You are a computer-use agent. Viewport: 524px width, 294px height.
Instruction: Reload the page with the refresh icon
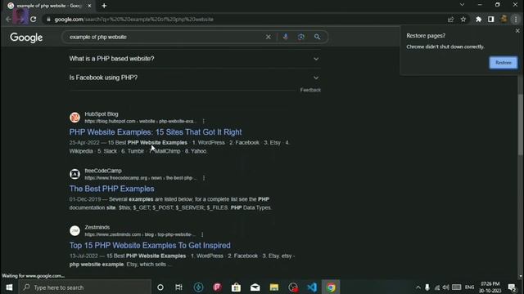pos(33,20)
